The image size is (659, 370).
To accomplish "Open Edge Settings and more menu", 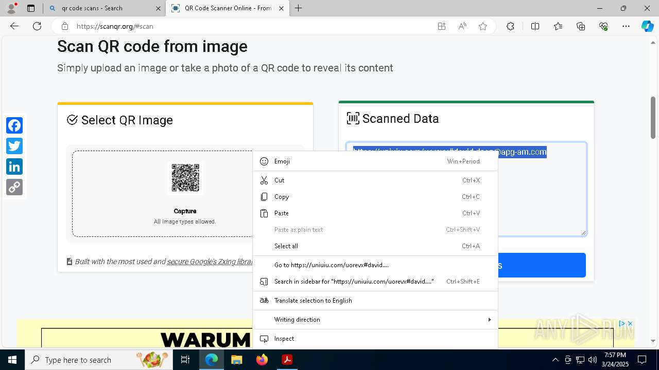I will coord(626,26).
